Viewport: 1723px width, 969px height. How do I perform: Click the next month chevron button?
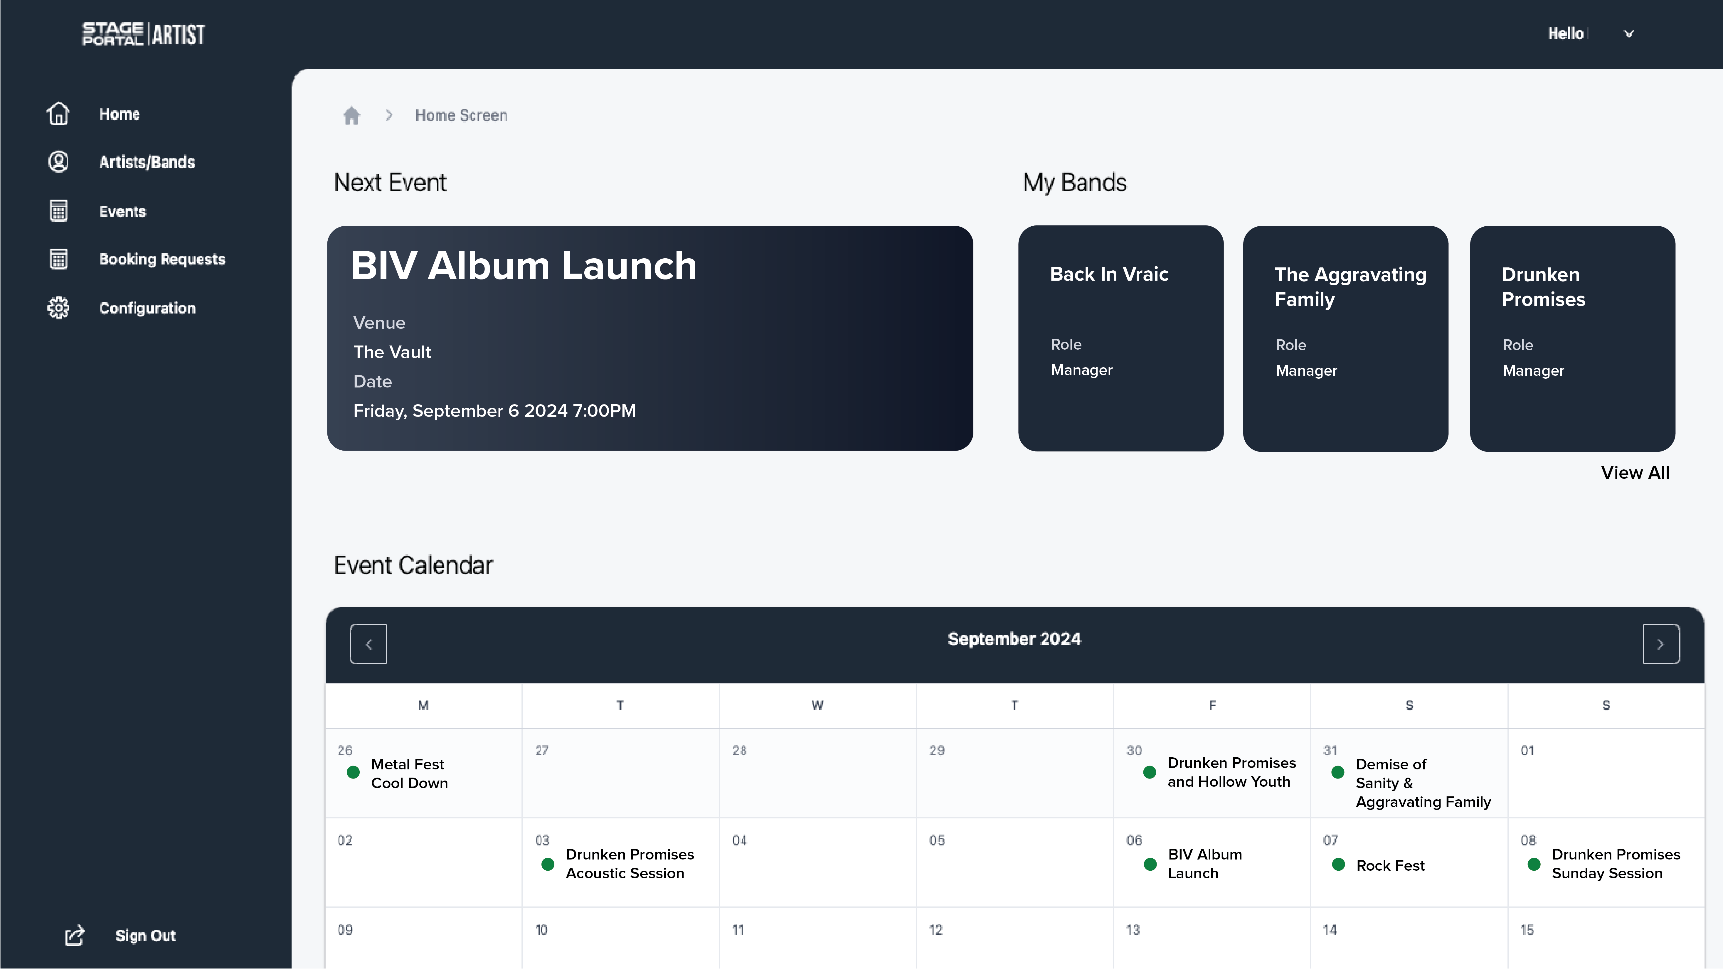point(1661,644)
